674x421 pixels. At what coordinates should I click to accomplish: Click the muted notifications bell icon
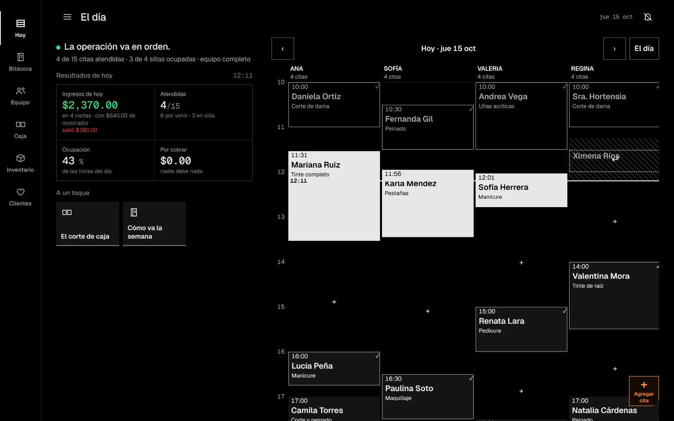pos(648,17)
